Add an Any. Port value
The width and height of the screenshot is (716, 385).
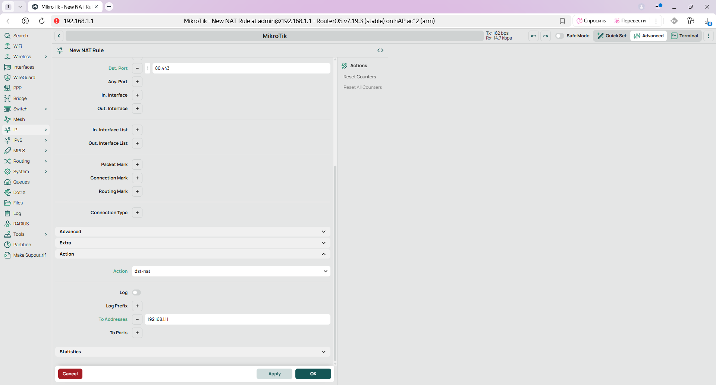pyautogui.click(x=137, y=82)
